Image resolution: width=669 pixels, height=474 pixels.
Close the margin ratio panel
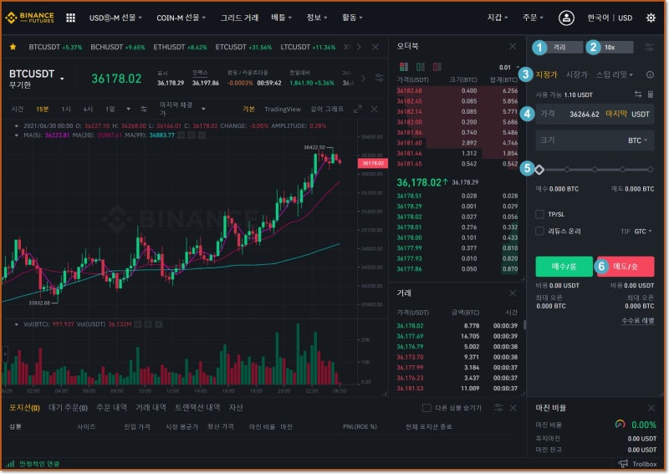coord(651,408)
